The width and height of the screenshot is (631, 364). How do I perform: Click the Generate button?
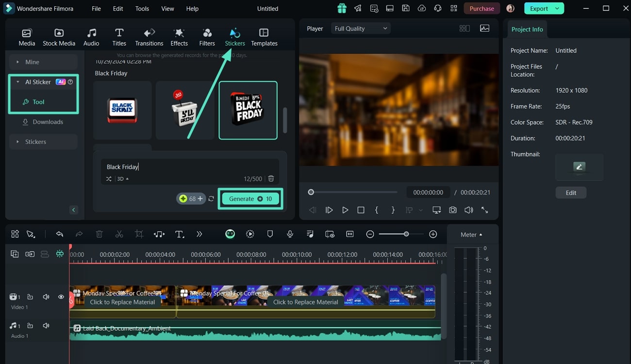pyautogui.click(x=250, y=199)
